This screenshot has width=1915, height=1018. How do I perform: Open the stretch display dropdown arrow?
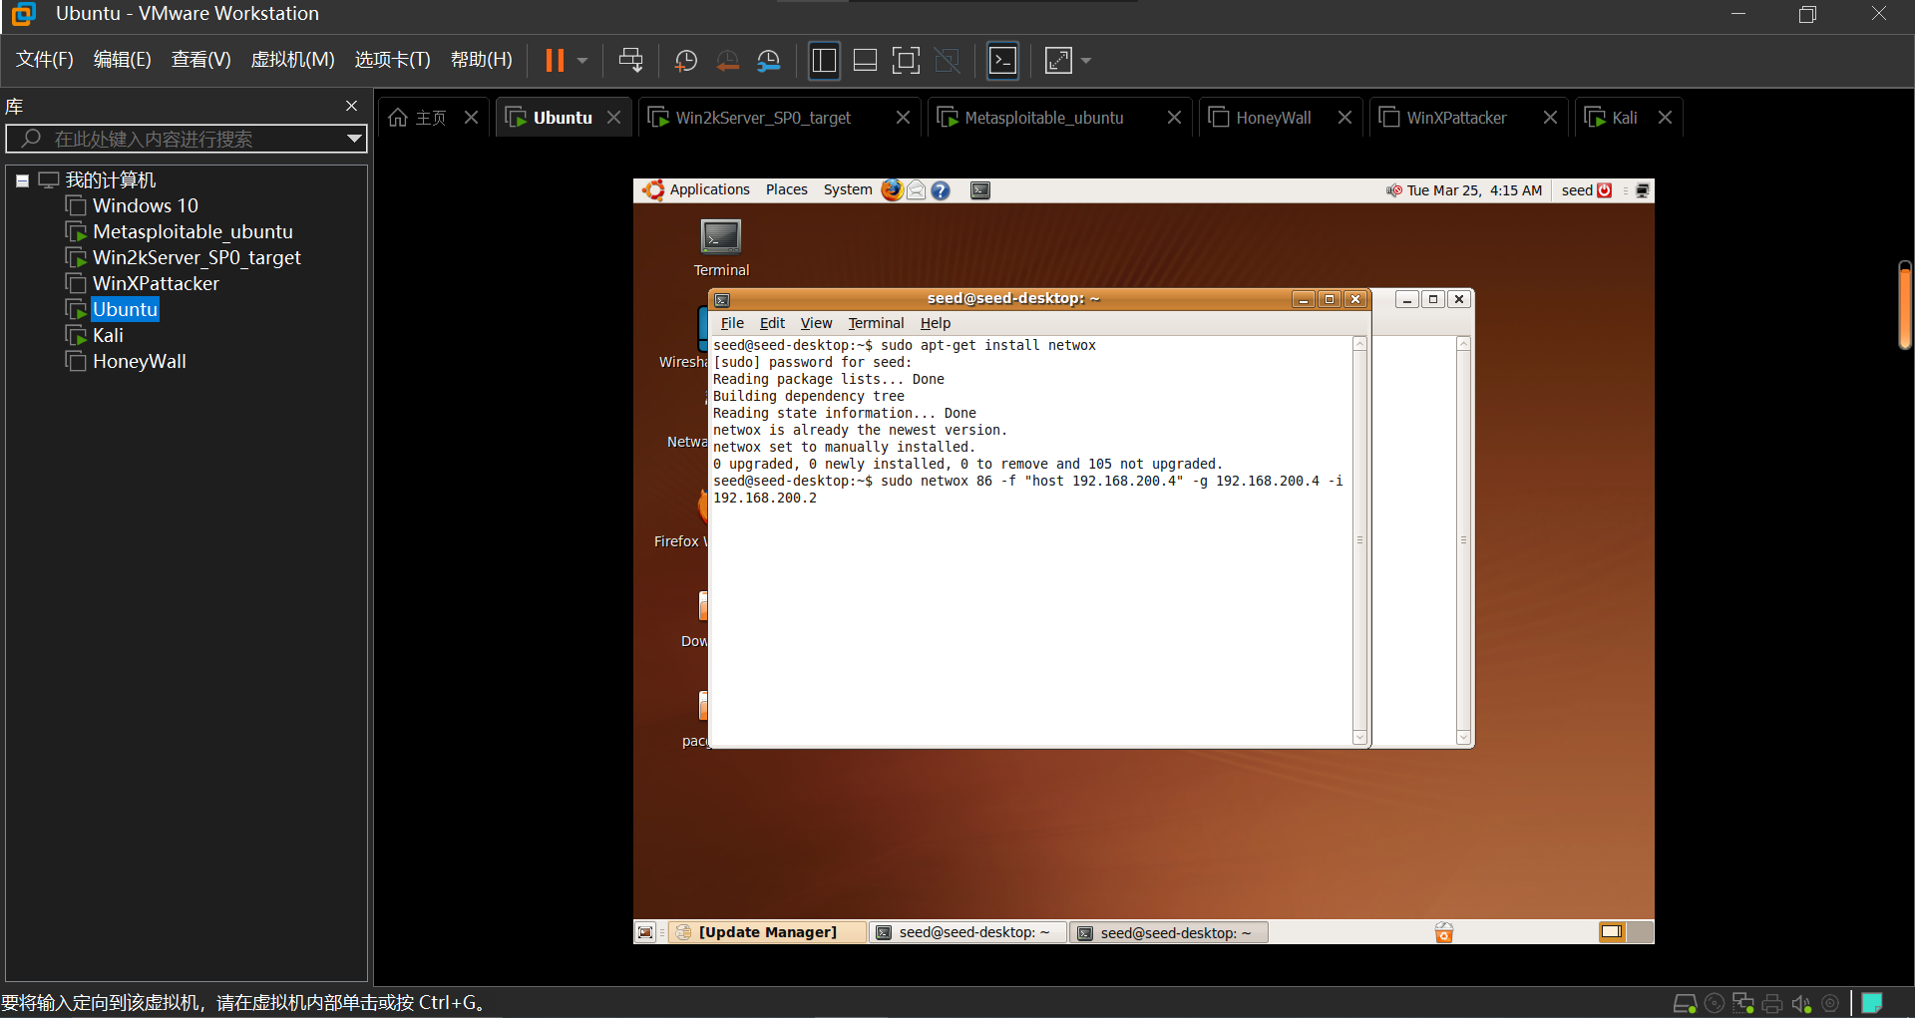(1086, 61)
